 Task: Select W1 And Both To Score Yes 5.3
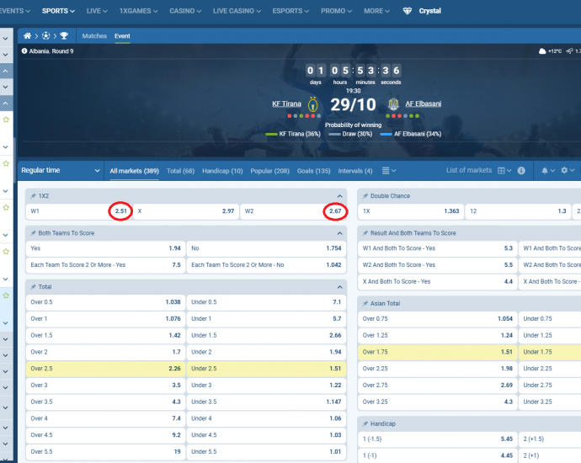[438, 248]
